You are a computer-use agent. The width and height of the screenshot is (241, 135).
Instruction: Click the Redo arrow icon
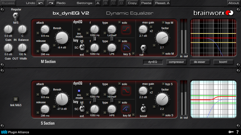51,3
